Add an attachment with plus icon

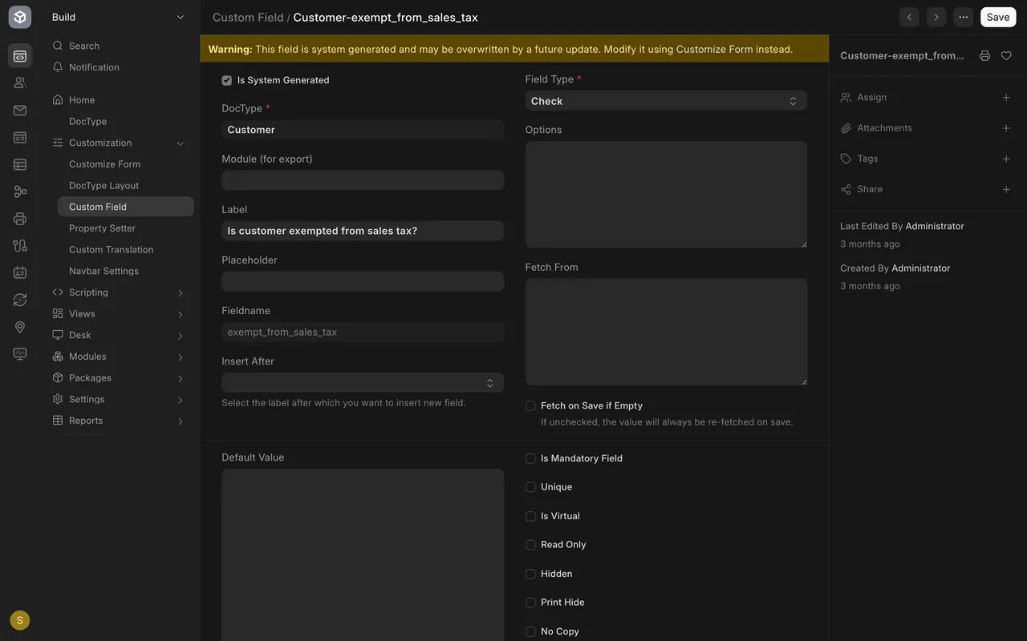coord(1006,128)
